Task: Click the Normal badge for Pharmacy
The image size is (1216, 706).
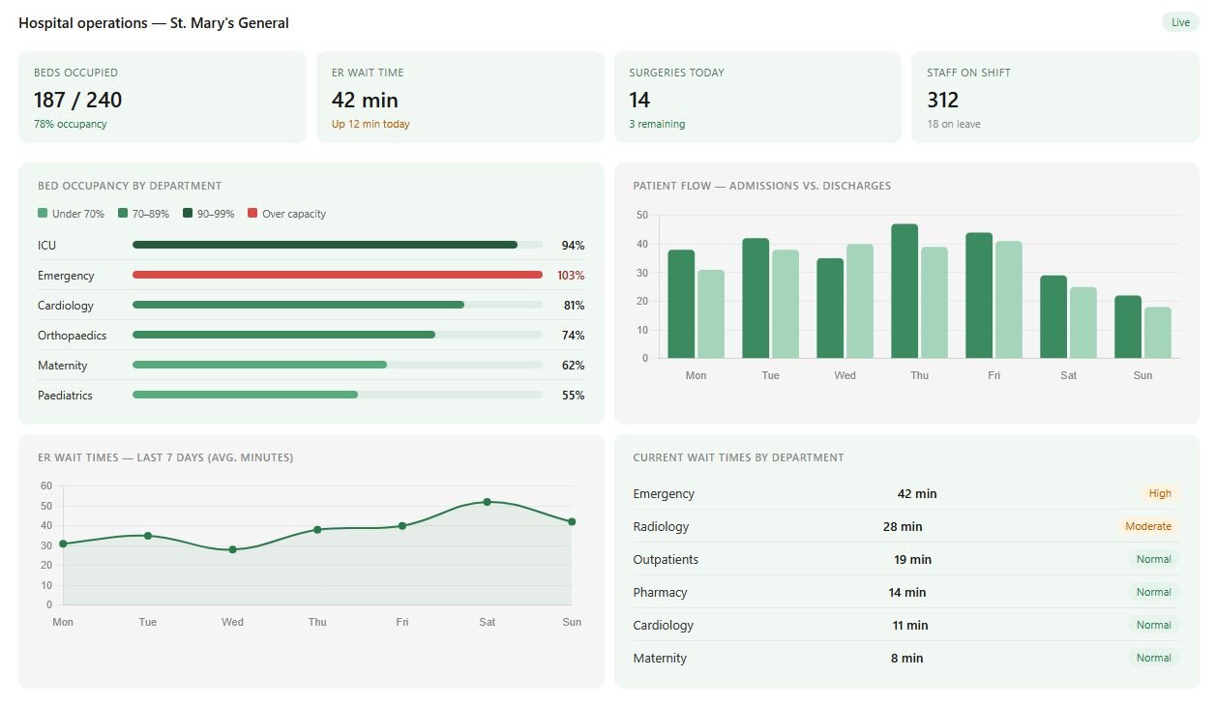Action: tap(1153, 592)
